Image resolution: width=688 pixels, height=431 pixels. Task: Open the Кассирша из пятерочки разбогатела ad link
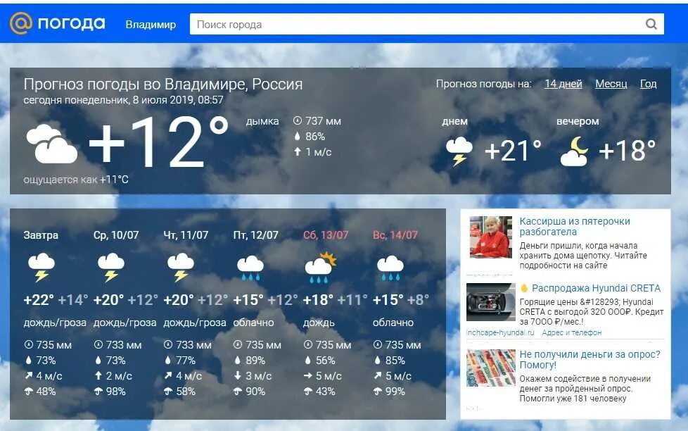pyautogui.click(x=574, y=226)
